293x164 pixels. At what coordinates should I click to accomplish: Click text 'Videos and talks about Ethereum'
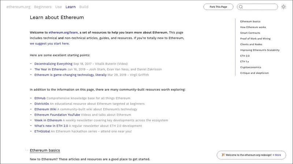coord(106,114)
